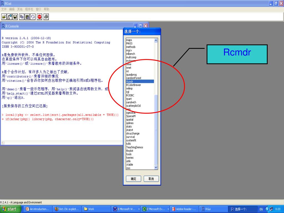Open the Work folder taskbar item
The height and width of the screenshot is (213, 284).
[96, 209]
